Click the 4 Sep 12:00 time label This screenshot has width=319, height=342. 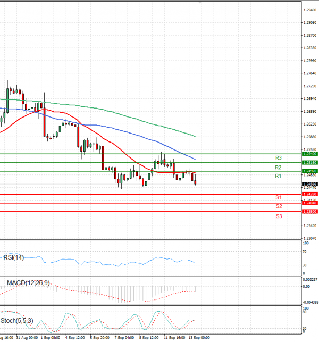[x=75, y=338]
